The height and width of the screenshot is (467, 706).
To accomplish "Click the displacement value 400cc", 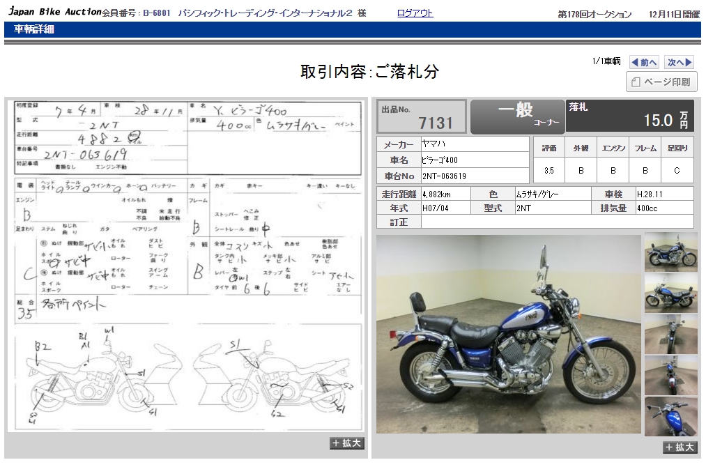I will 647,208.
